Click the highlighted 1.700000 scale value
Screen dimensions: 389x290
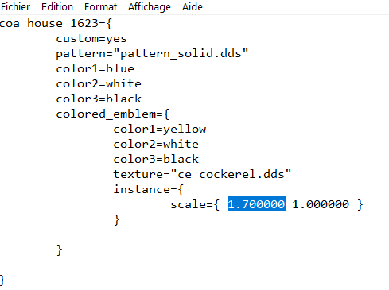256,204
